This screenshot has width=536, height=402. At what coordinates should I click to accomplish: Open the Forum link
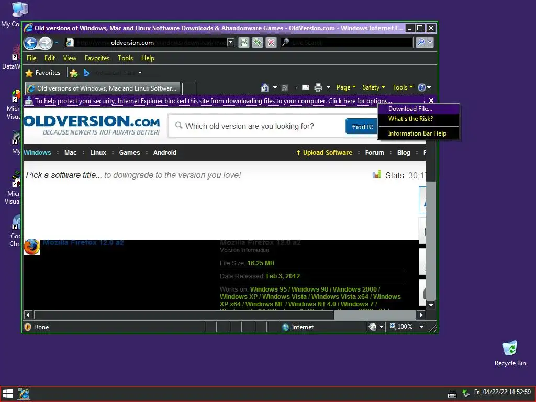[x=374, y=153]
